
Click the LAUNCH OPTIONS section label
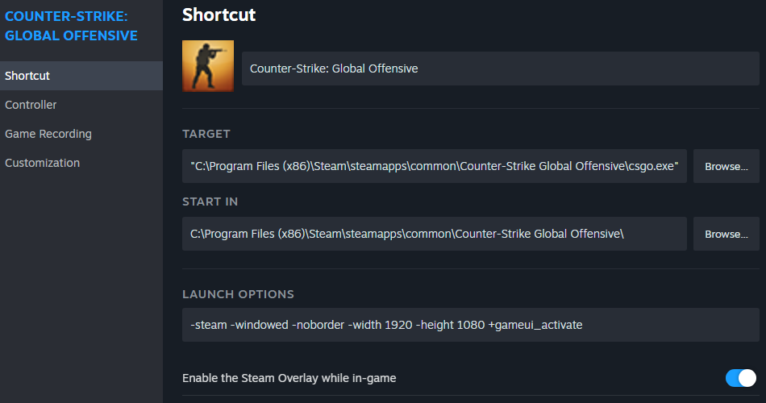238,294
